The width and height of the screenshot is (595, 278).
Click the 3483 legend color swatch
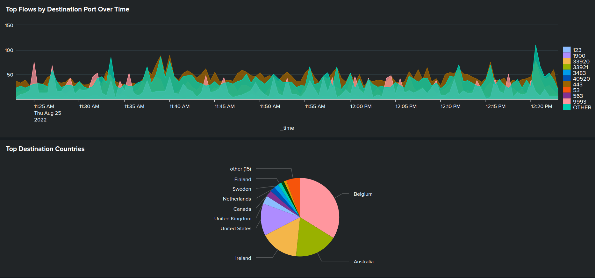(567, 73)
